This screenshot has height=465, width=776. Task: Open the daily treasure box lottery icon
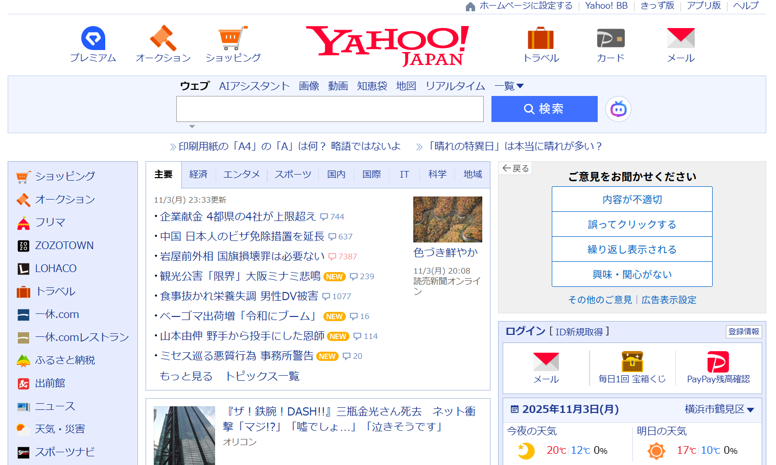(632, 362)
